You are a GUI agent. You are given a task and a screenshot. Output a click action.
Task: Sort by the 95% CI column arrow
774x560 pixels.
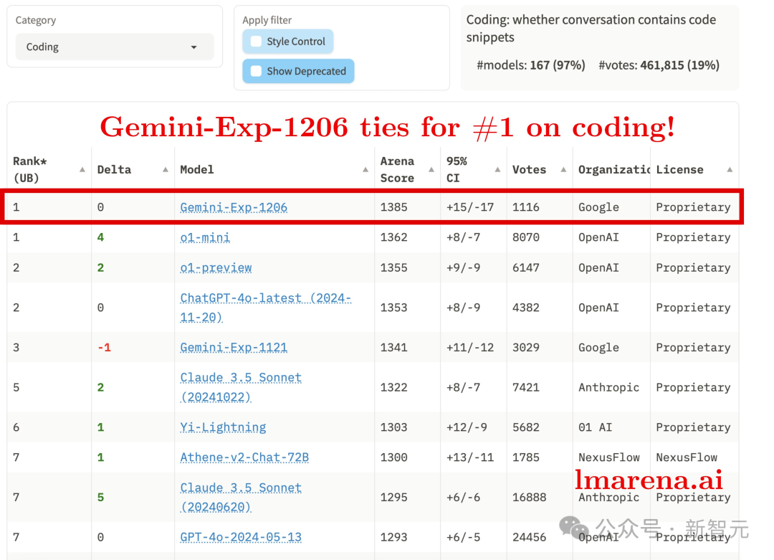497,169
